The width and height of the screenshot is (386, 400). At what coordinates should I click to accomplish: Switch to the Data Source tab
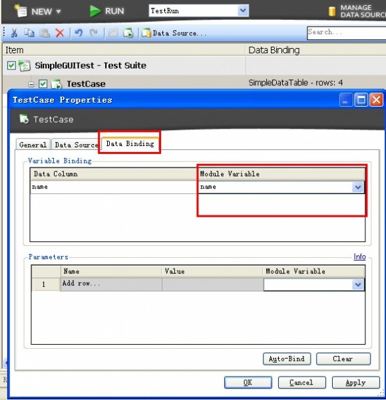76,145
